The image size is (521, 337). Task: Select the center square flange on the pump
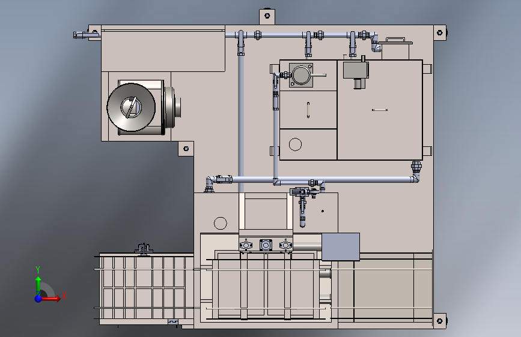click(x=266, y=245)
